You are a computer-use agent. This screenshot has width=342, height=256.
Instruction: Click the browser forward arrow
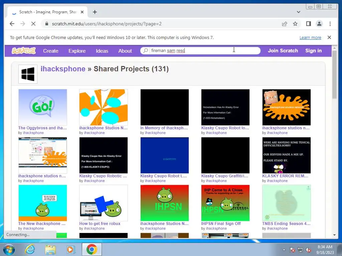pos(23,24)
